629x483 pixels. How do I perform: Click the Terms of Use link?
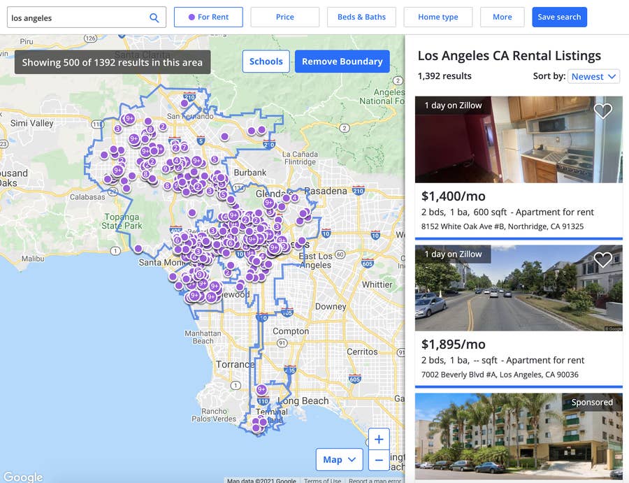pyautogui.click(x=322, y=480)
